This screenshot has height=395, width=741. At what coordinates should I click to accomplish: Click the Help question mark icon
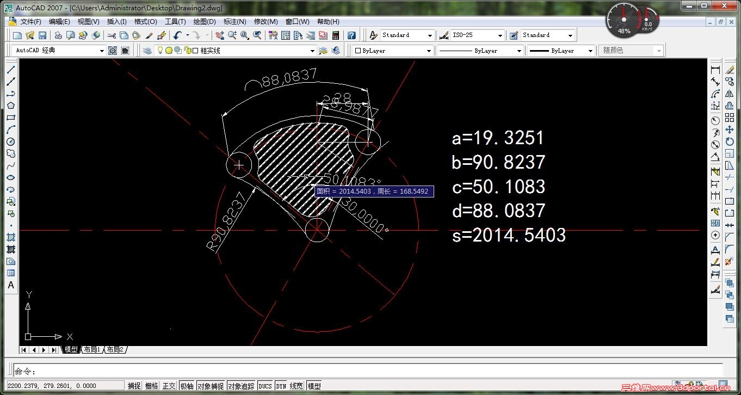351,35
